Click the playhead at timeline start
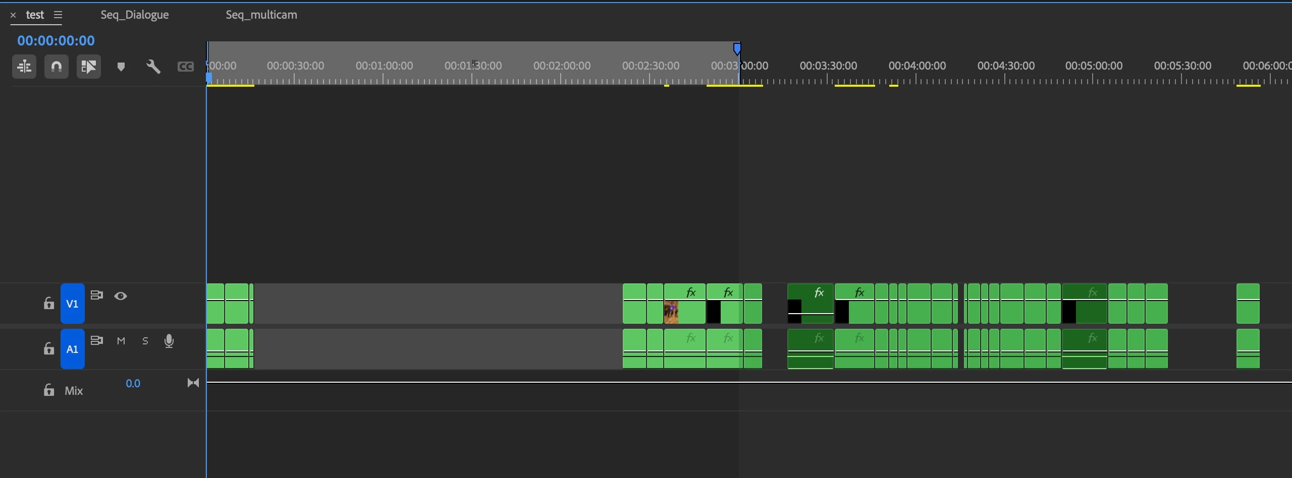Screen dimensions: 1292x478 (x=209, y=78)
